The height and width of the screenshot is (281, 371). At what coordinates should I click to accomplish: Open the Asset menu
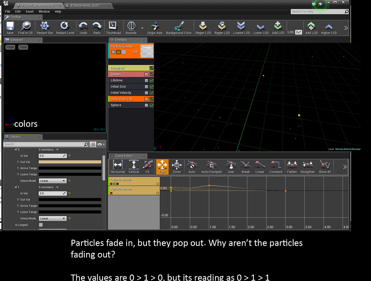pyautogui.click(x=30, y=12)
